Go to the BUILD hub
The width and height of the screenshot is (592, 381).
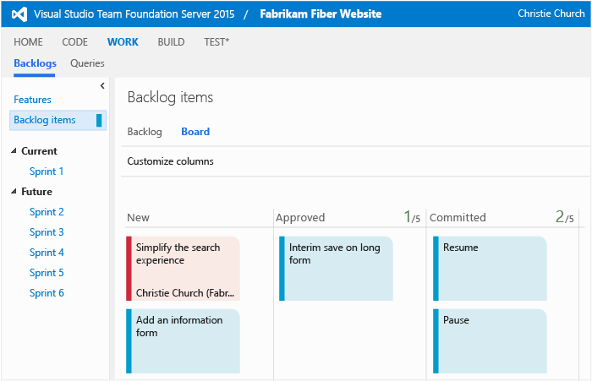click(171, 42)
